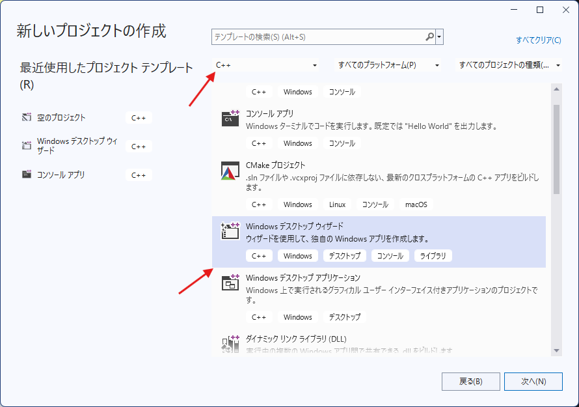
Task: Click the Linux tag under CMake プロジェクト
Action: point(337,204)
